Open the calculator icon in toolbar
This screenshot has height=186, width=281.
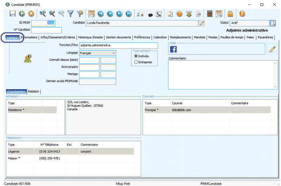pos(210,14)
